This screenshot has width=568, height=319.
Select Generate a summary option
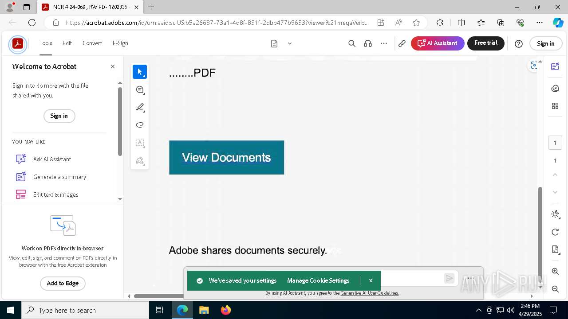[x=59, y=177]
